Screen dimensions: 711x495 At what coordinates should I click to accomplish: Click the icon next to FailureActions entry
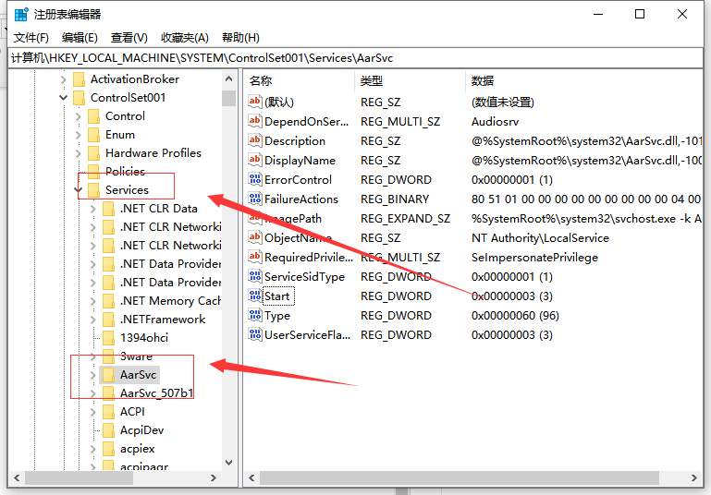point(256,199)
